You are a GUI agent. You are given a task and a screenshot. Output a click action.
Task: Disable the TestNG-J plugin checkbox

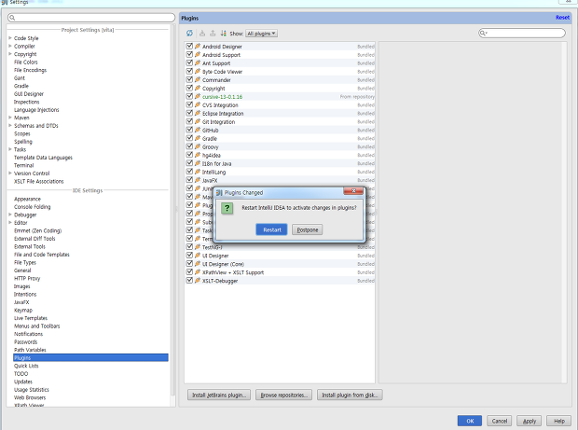189,247
